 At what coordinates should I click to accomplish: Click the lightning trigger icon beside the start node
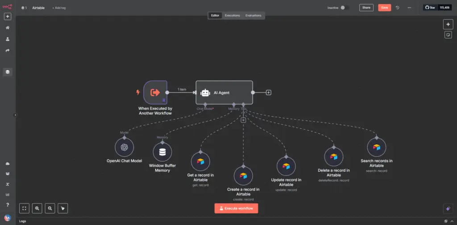click(138, 92)
